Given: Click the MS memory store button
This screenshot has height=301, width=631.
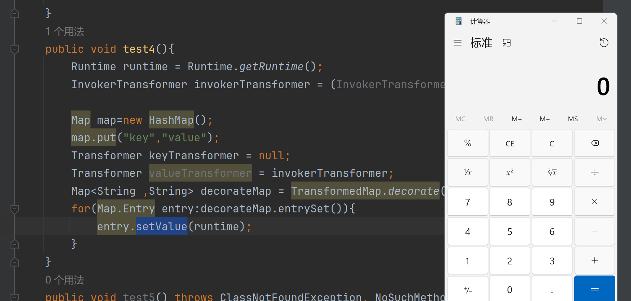Looking at the screenshot, I should pos(573,119).
